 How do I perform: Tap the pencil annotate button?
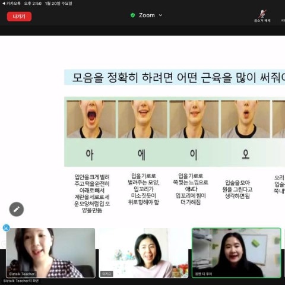point(17,209)
